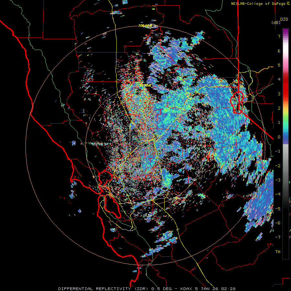Click the ZDR color scale bar
291x291 pixels.
(x=286, y=144)
